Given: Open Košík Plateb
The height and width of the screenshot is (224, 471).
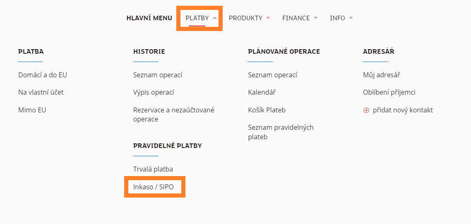Looking at the screenshot, I should pos(267,110).
